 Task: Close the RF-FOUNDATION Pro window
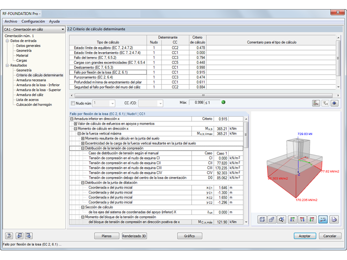337,12
